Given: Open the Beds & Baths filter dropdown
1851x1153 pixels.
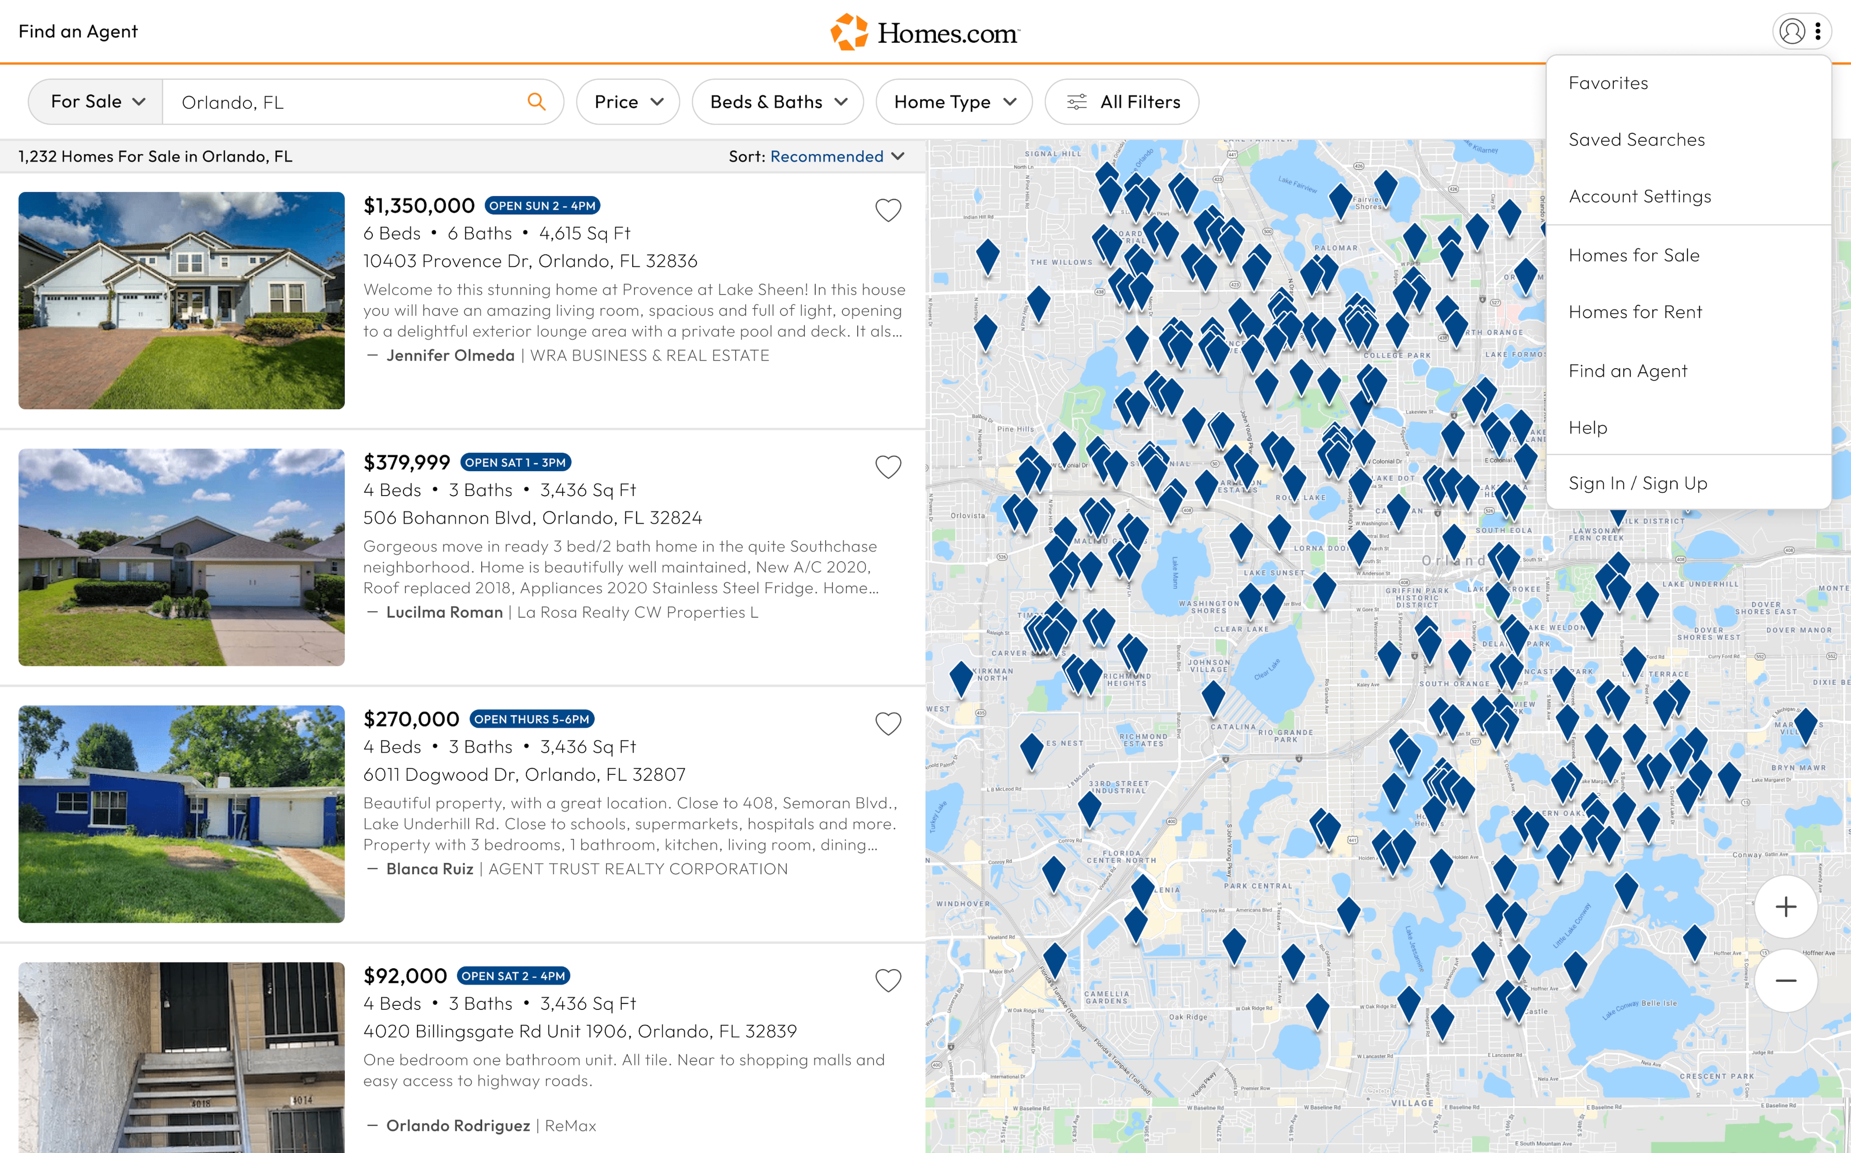Looking at the screenshot, I should click(x=778, y=101).
